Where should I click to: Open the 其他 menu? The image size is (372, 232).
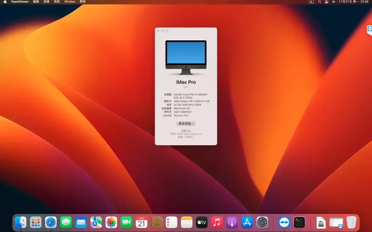coord(57,2)
